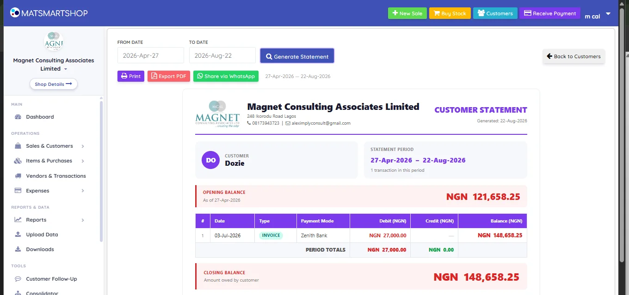Click the Consolidator icon in the sidebar
The height and width of the screenshot is (295, 629).
coord(18,293)
